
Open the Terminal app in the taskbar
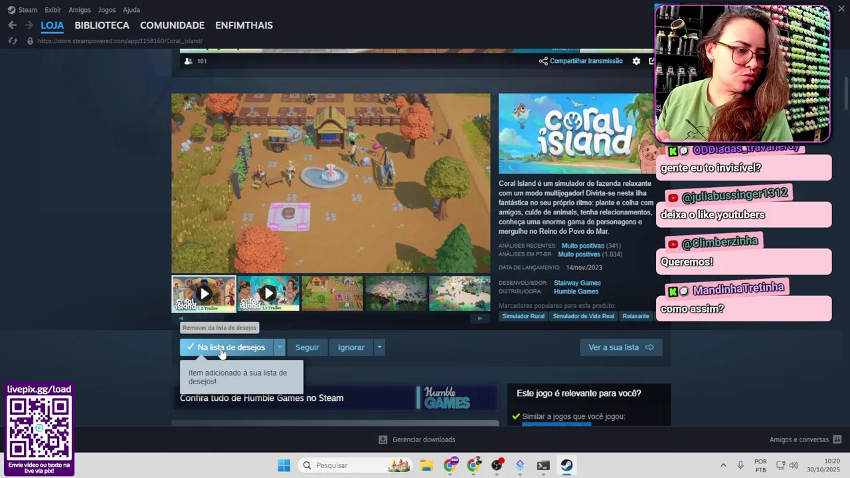(x=543, y=465)
